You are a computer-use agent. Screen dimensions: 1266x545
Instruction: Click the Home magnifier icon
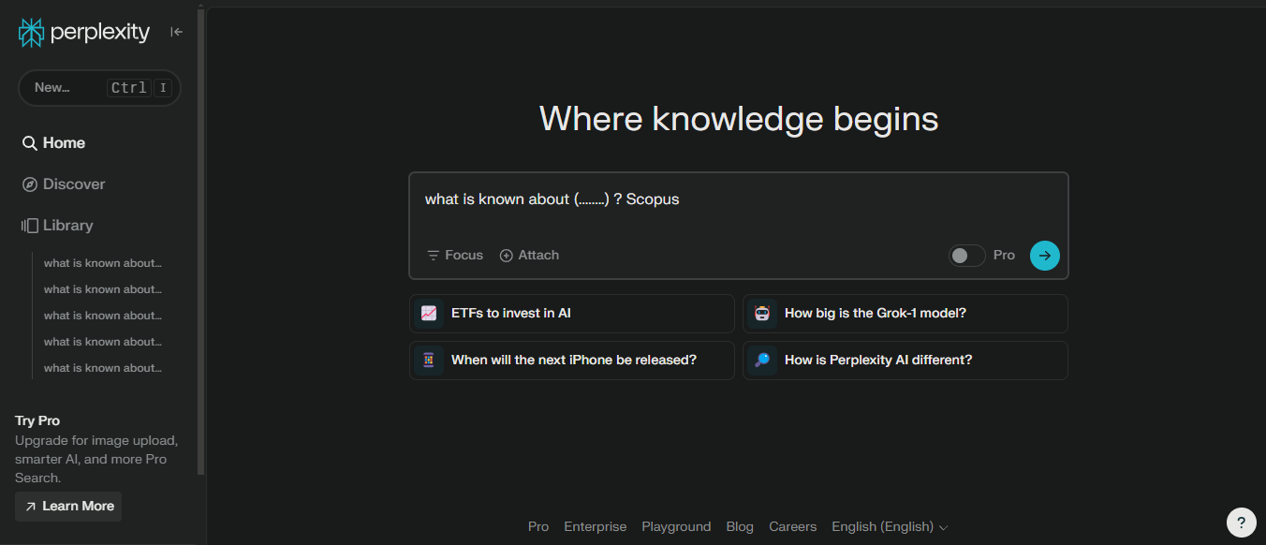click(30, 143)
